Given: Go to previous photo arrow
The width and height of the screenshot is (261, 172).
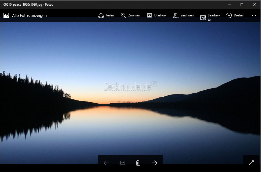Looking at the screenshot, I should [106, 163].
